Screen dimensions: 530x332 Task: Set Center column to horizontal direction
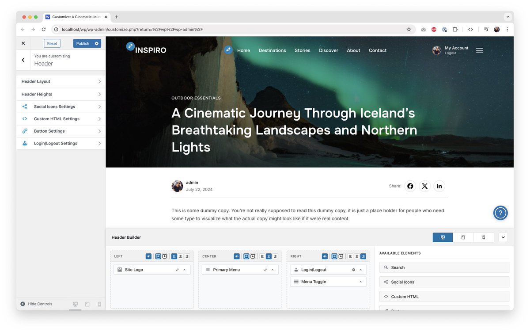[246, 256]
